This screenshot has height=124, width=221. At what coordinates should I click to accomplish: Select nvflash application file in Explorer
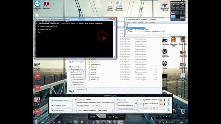click(x=93, y=74)
